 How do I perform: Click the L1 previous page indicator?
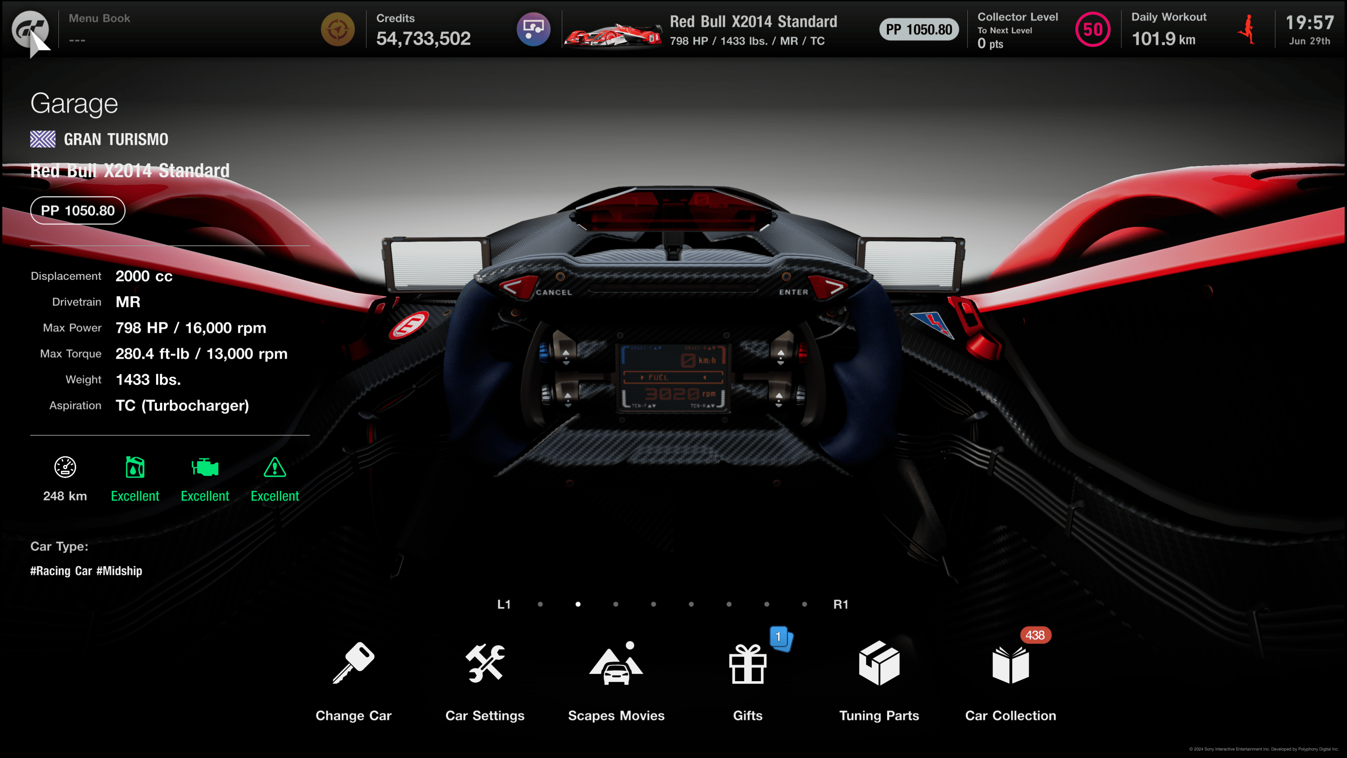(504, 604)
